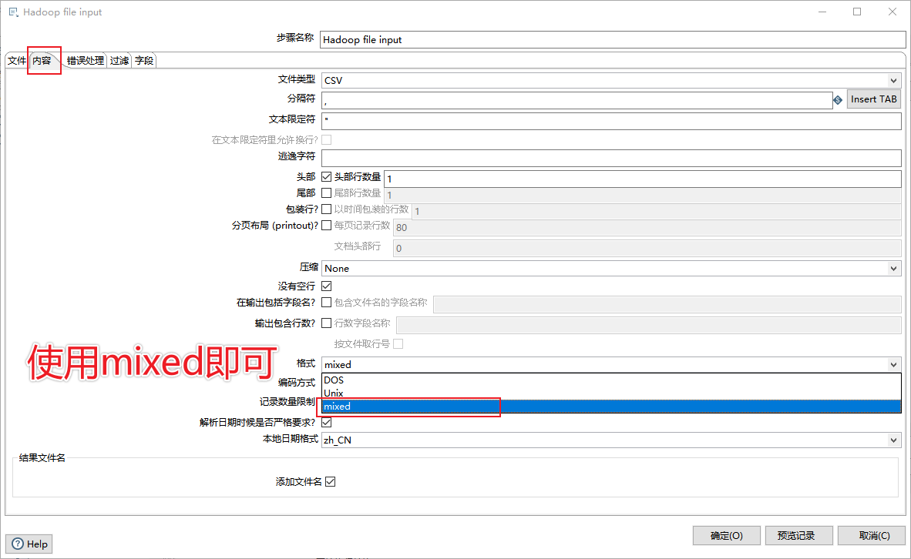Click the 预览记录 button

coord(799,536)
